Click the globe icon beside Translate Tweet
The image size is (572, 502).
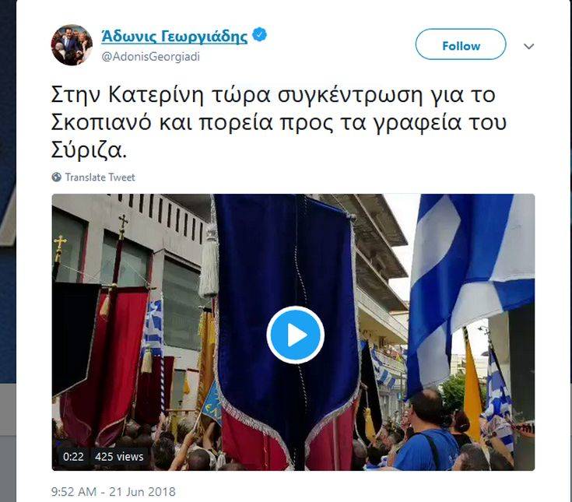(57, 177)
